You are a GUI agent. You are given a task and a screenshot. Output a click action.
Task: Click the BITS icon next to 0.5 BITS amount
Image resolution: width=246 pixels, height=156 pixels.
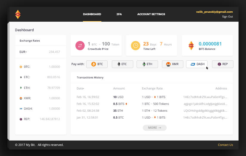[126, 104]
